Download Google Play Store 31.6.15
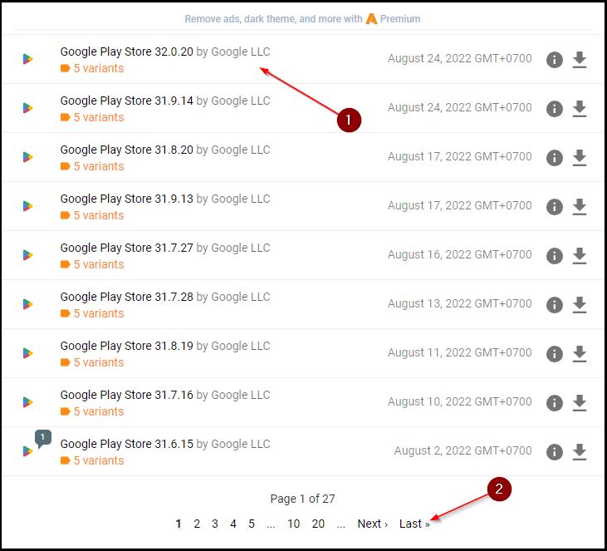The width and height of the screenshot is (607, 551). coord(579,452)
